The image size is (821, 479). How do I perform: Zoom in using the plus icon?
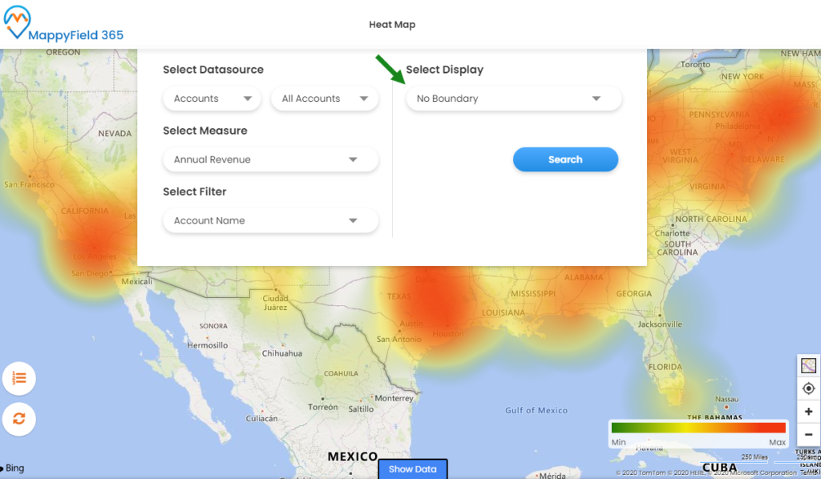(x=807, y=411)
